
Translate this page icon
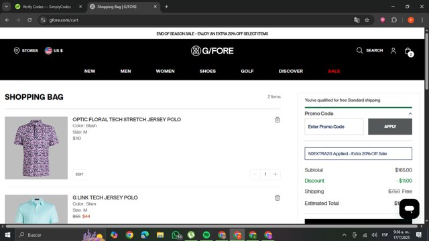click(357, 20)
